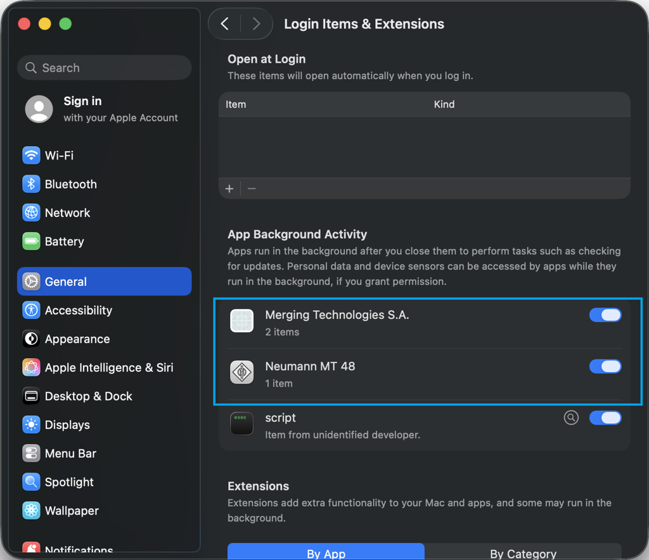Remove login item with minus button
Image resolution: width=649 pixels, height=560 pixels.
point(252,189)
